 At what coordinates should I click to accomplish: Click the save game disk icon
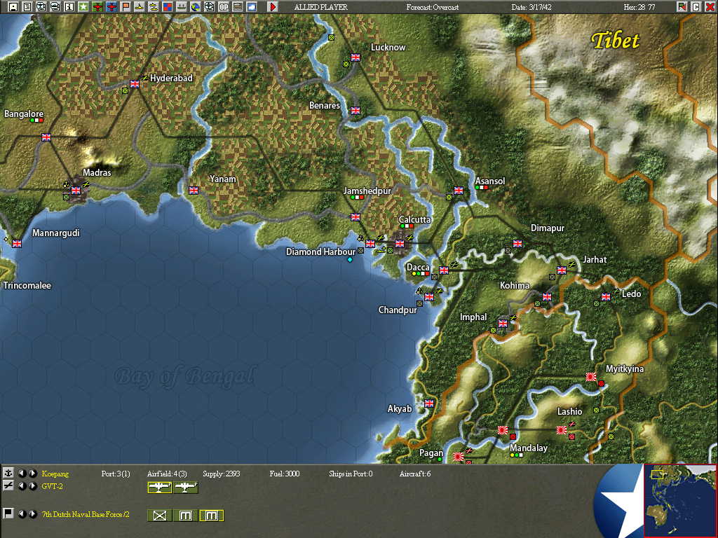pos(13,6)
